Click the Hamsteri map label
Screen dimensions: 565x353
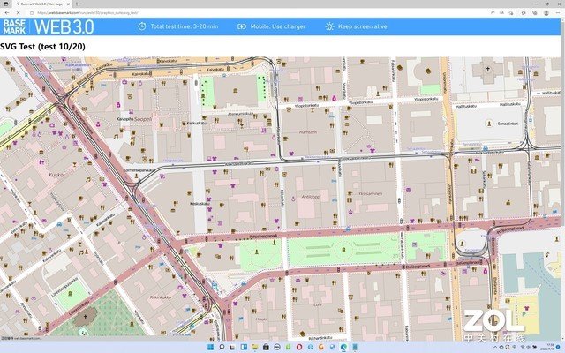(308, 132)
